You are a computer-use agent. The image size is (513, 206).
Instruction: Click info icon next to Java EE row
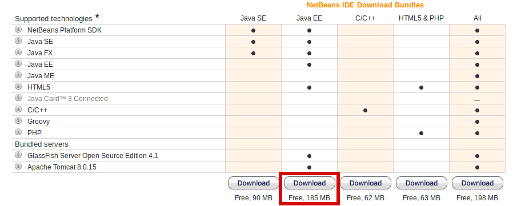[18, 64]
